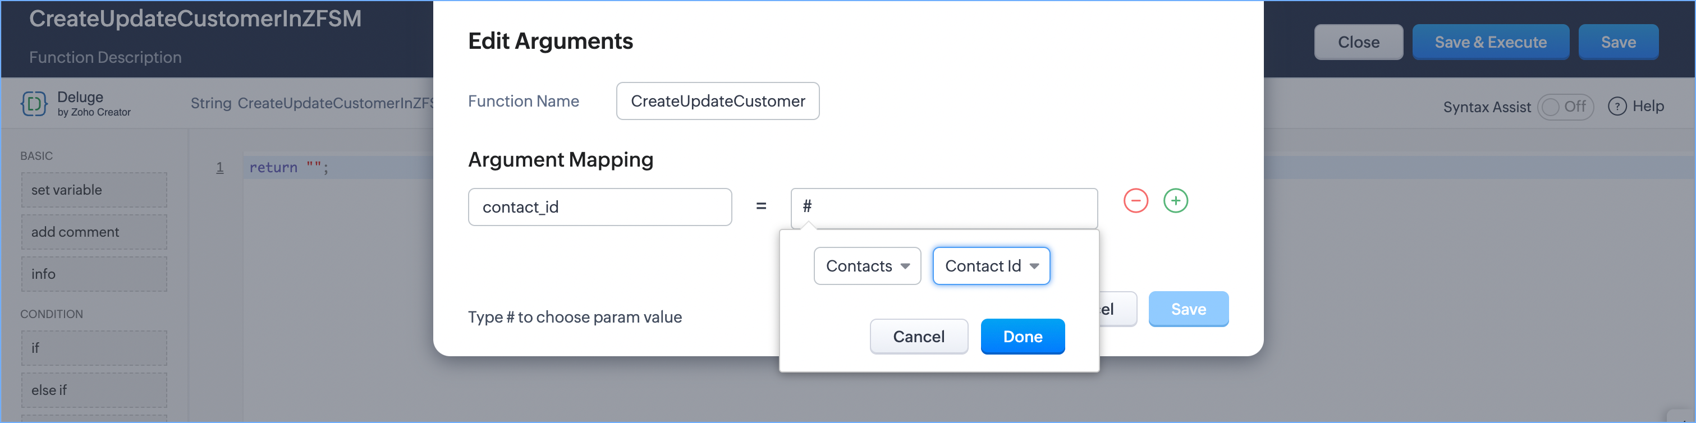Open the Contact Id field dropdown
This screenshot has width=1696, height=423.
click(991, 266)
